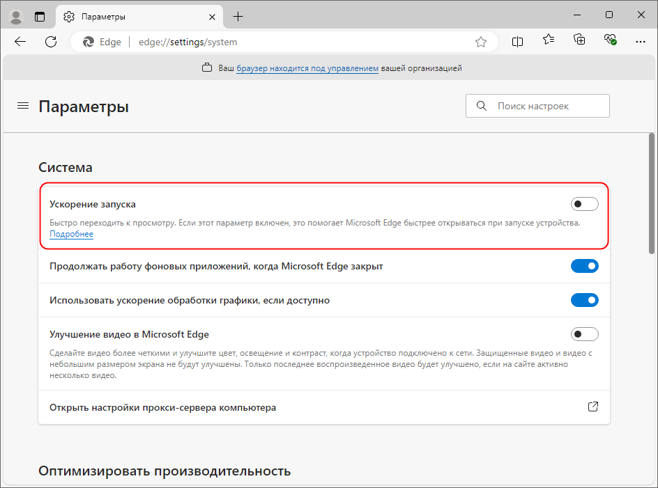This screenshot has width=658, height=488.
Task: Enable Улучшение видео в Microsoft Edge toggle
Action: click(585, 334)
